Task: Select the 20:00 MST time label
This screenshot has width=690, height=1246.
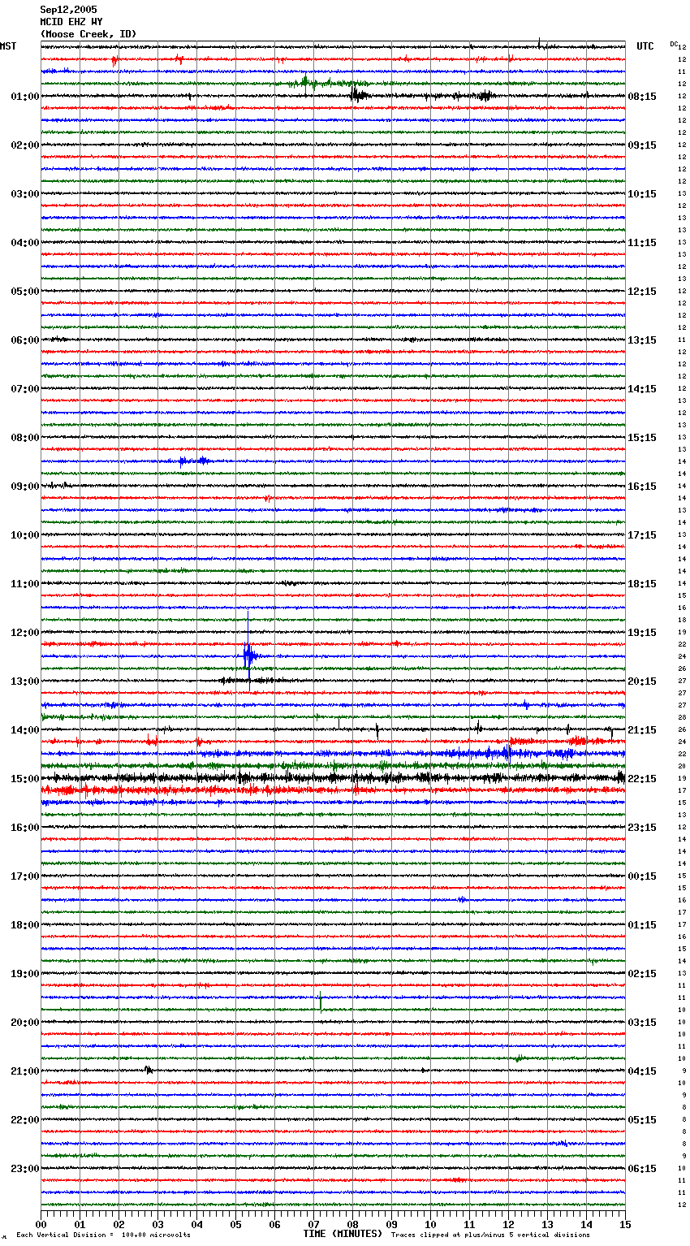Action: (x=25, y=1023)
